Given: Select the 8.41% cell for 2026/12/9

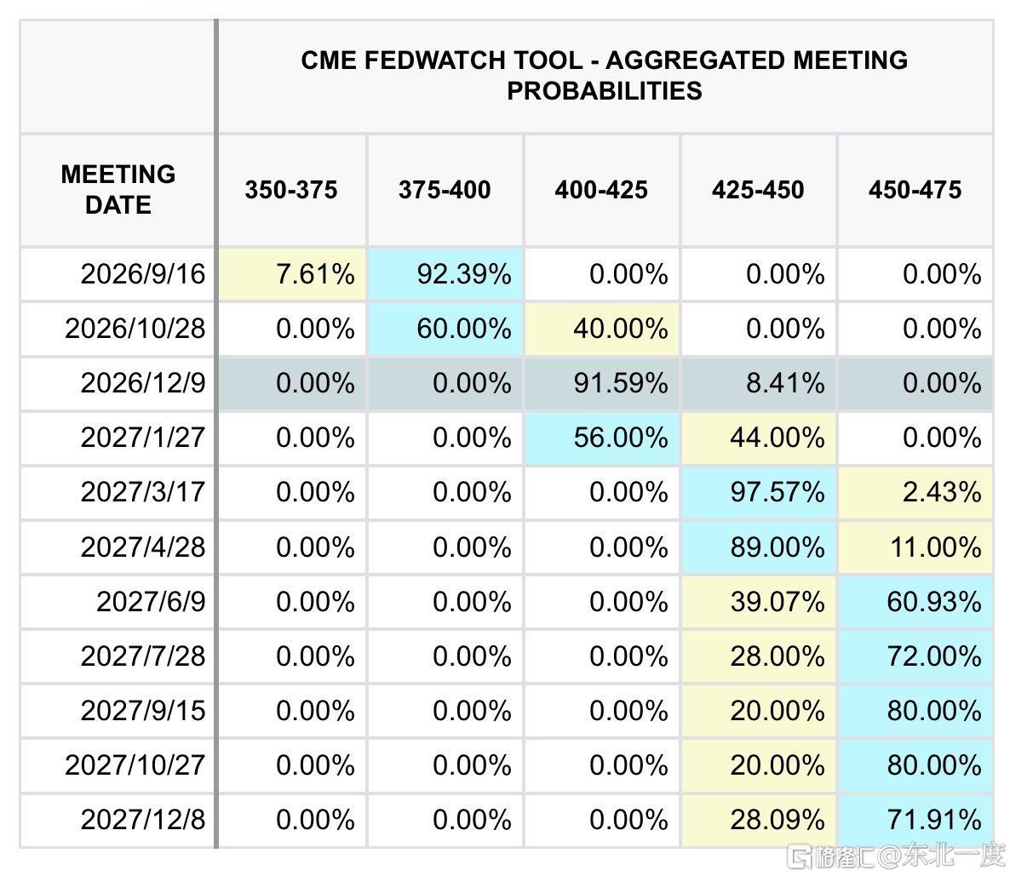Looking at the screenshot, I should (x=758, y=384).
